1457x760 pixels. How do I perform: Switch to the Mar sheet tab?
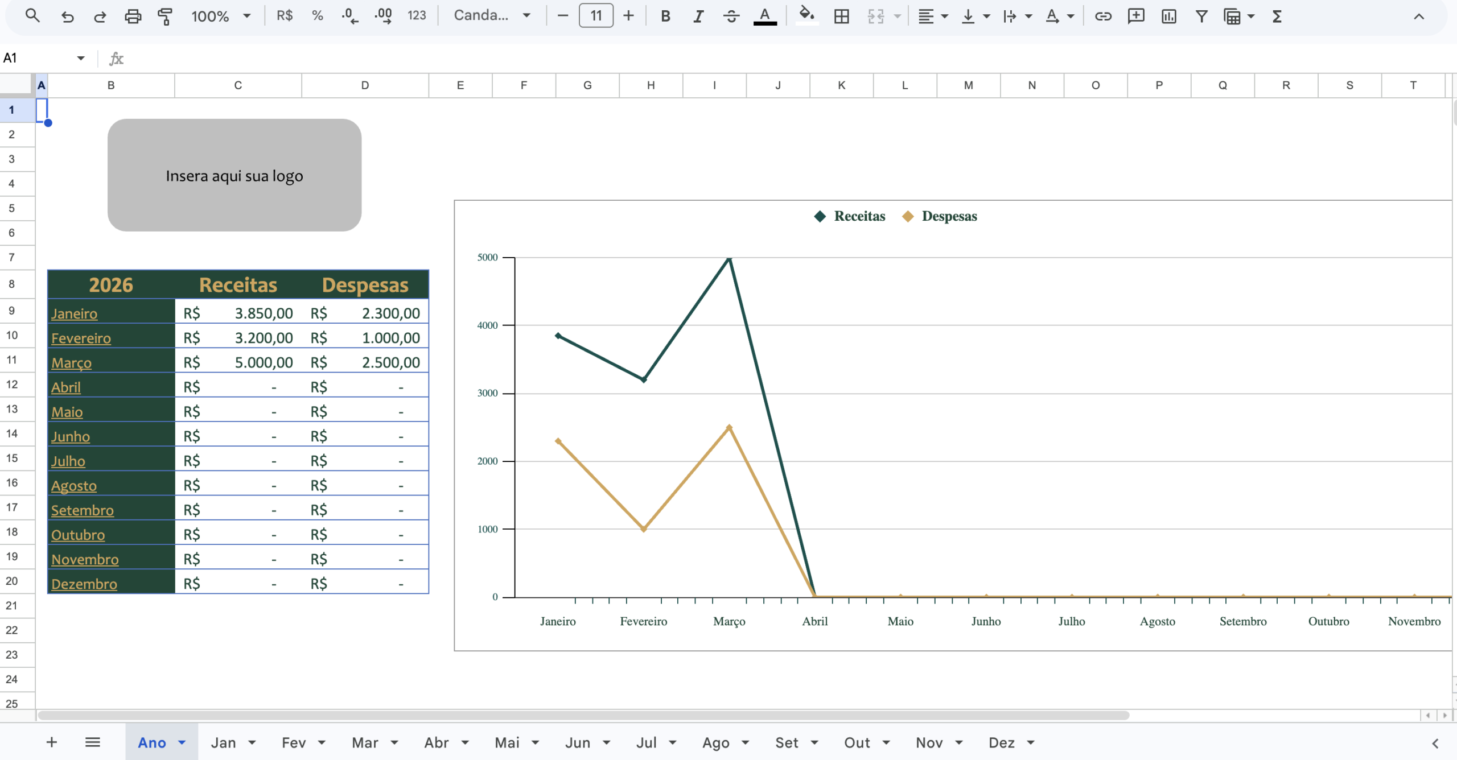365,742
